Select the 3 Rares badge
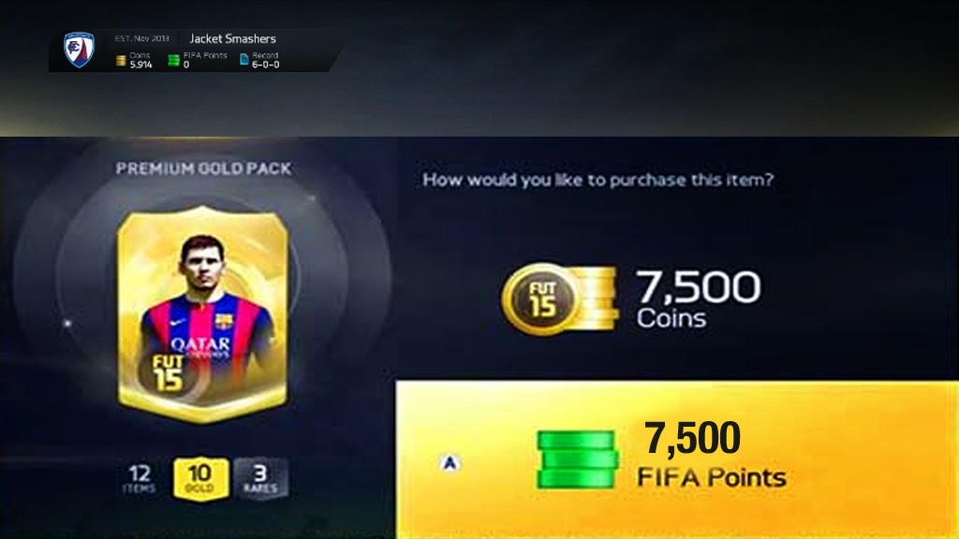Image resolution: width=959 pixels, height=539 pixels. [x=260, y=478]
